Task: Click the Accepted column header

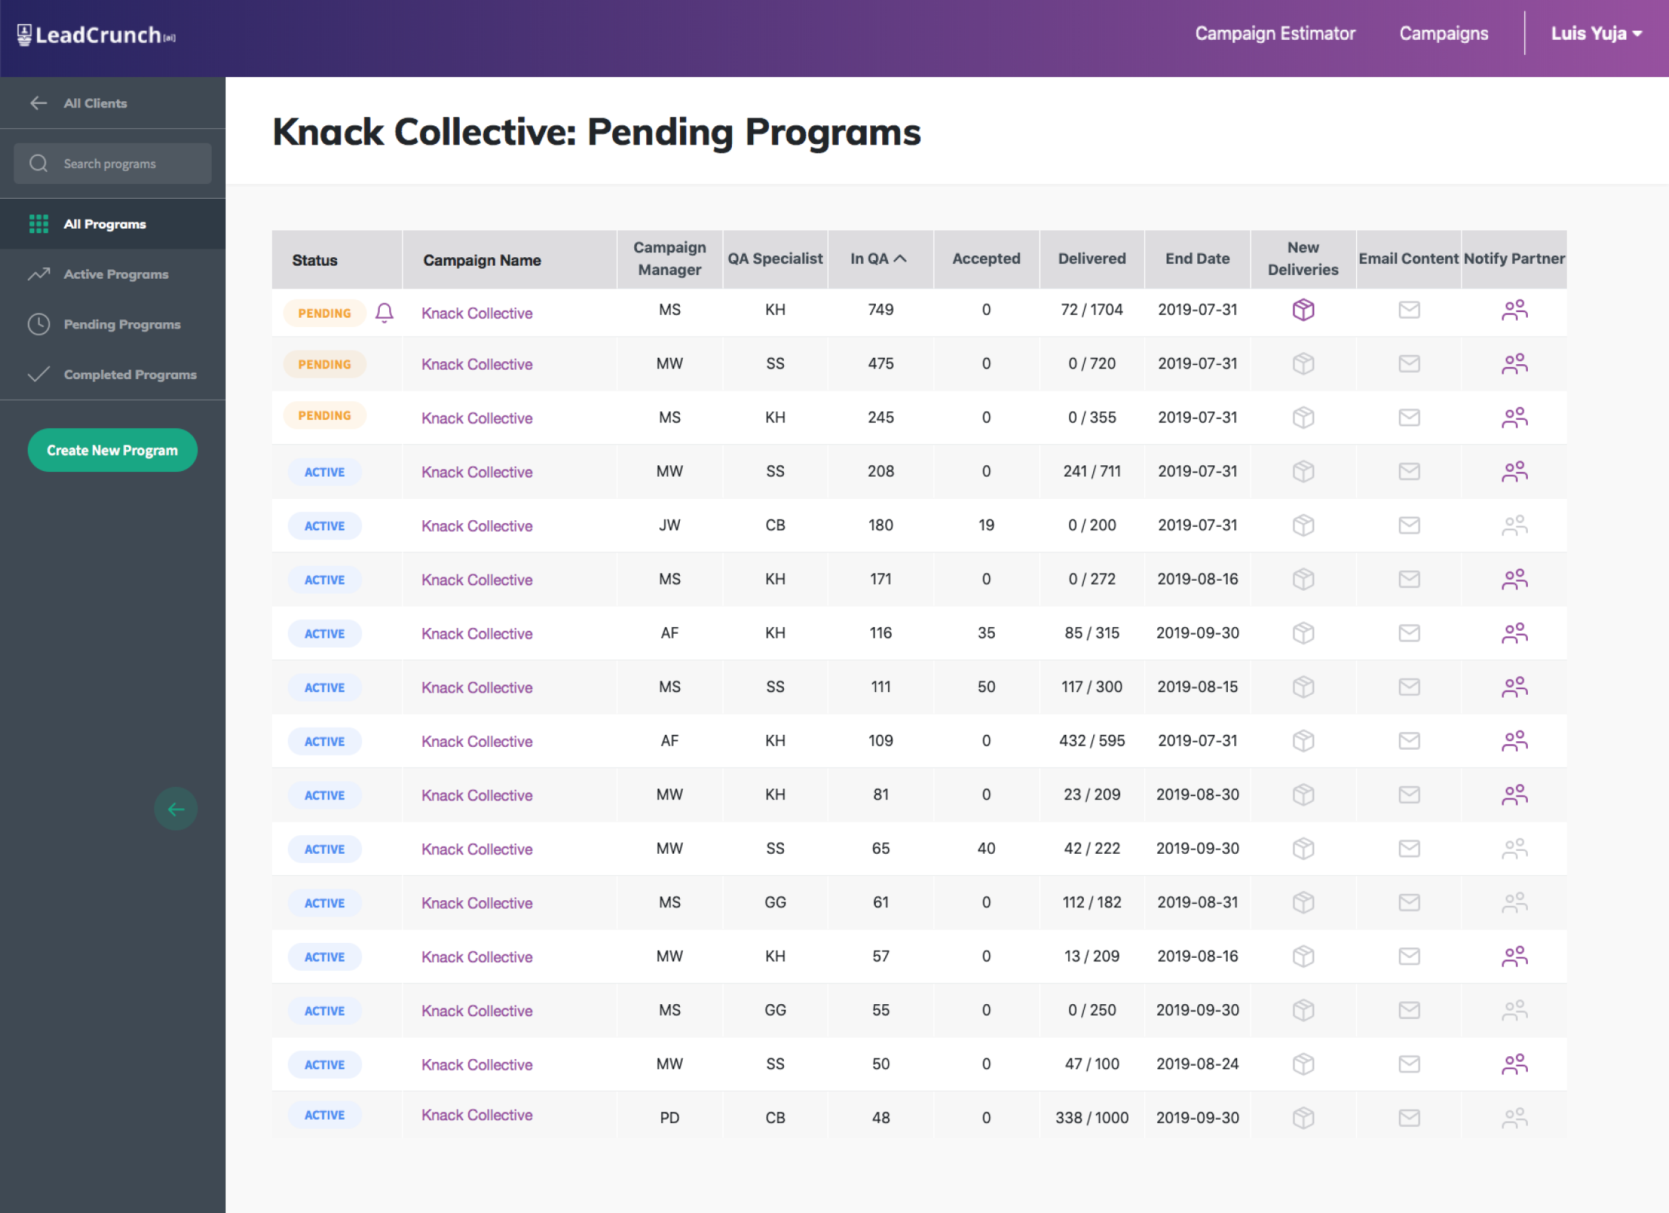Action: tap(986, 259)
